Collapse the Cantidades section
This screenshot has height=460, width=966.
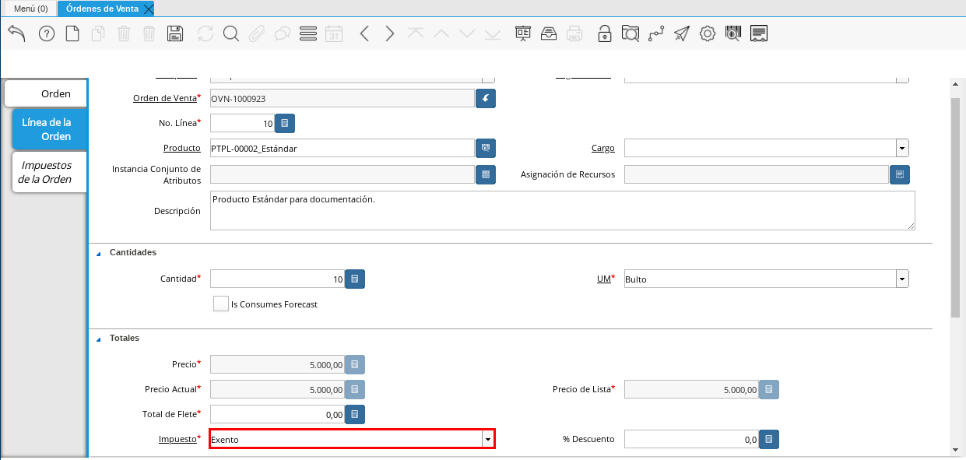(x=98, y=253)
